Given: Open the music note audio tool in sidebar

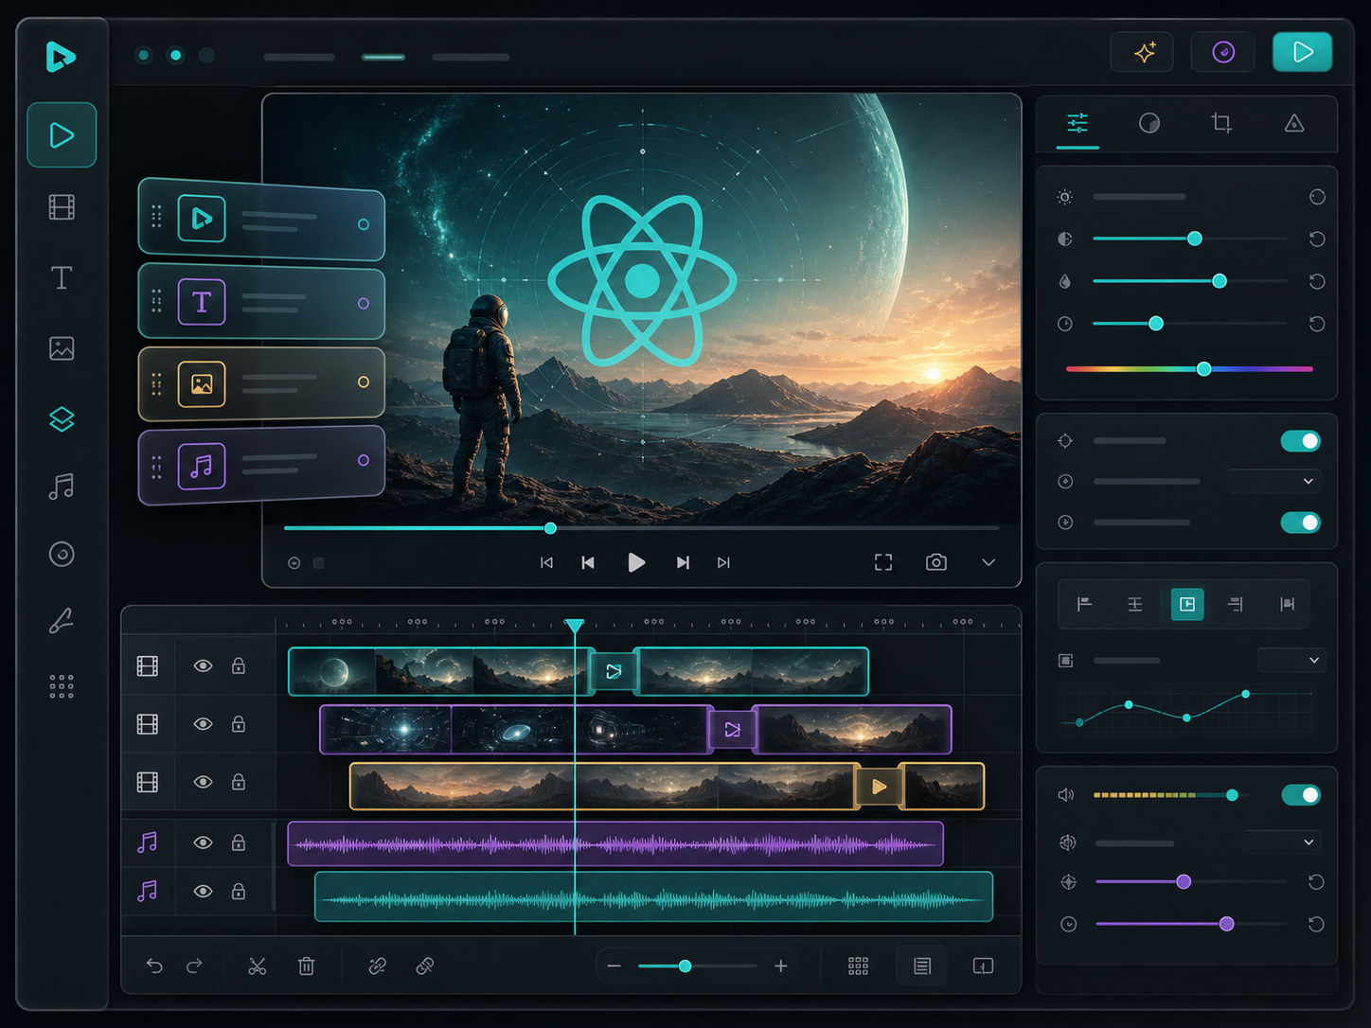Looking at the screenshot, I should pyautogui.click(x=62, y=487).
